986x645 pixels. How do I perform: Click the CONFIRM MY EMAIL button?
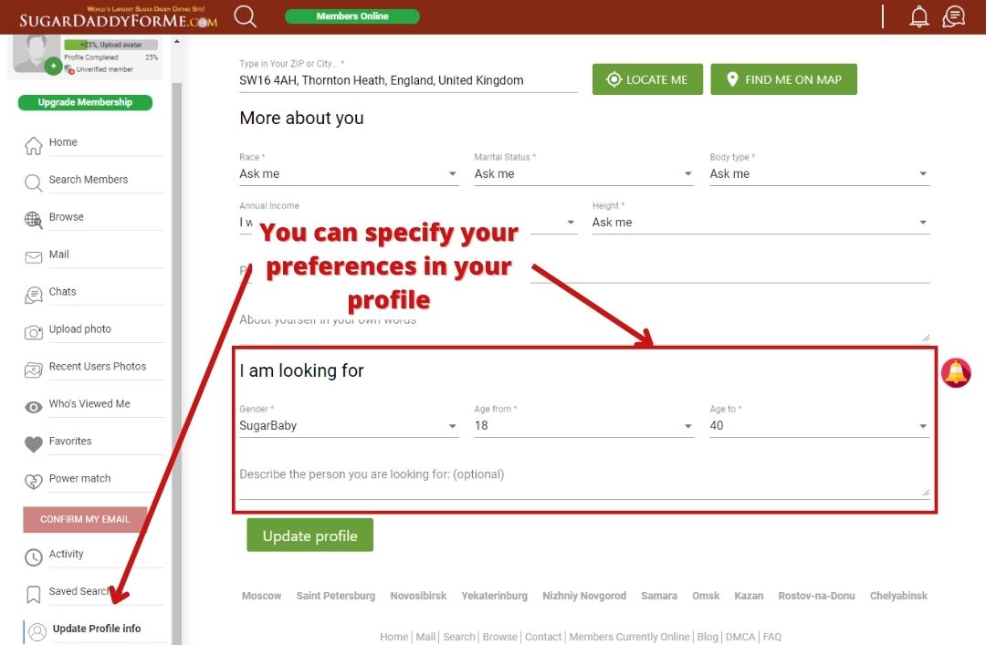point(84,519)
